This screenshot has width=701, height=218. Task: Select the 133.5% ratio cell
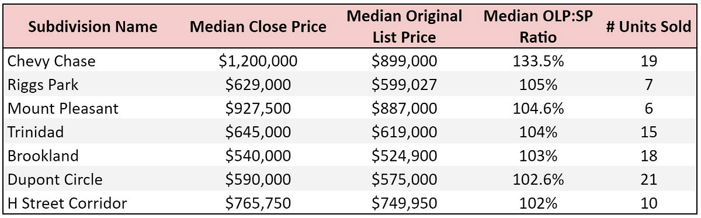point(537,61)
